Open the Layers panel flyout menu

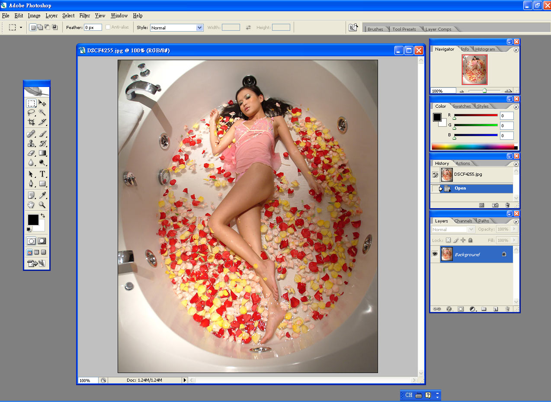coord(516,222)
